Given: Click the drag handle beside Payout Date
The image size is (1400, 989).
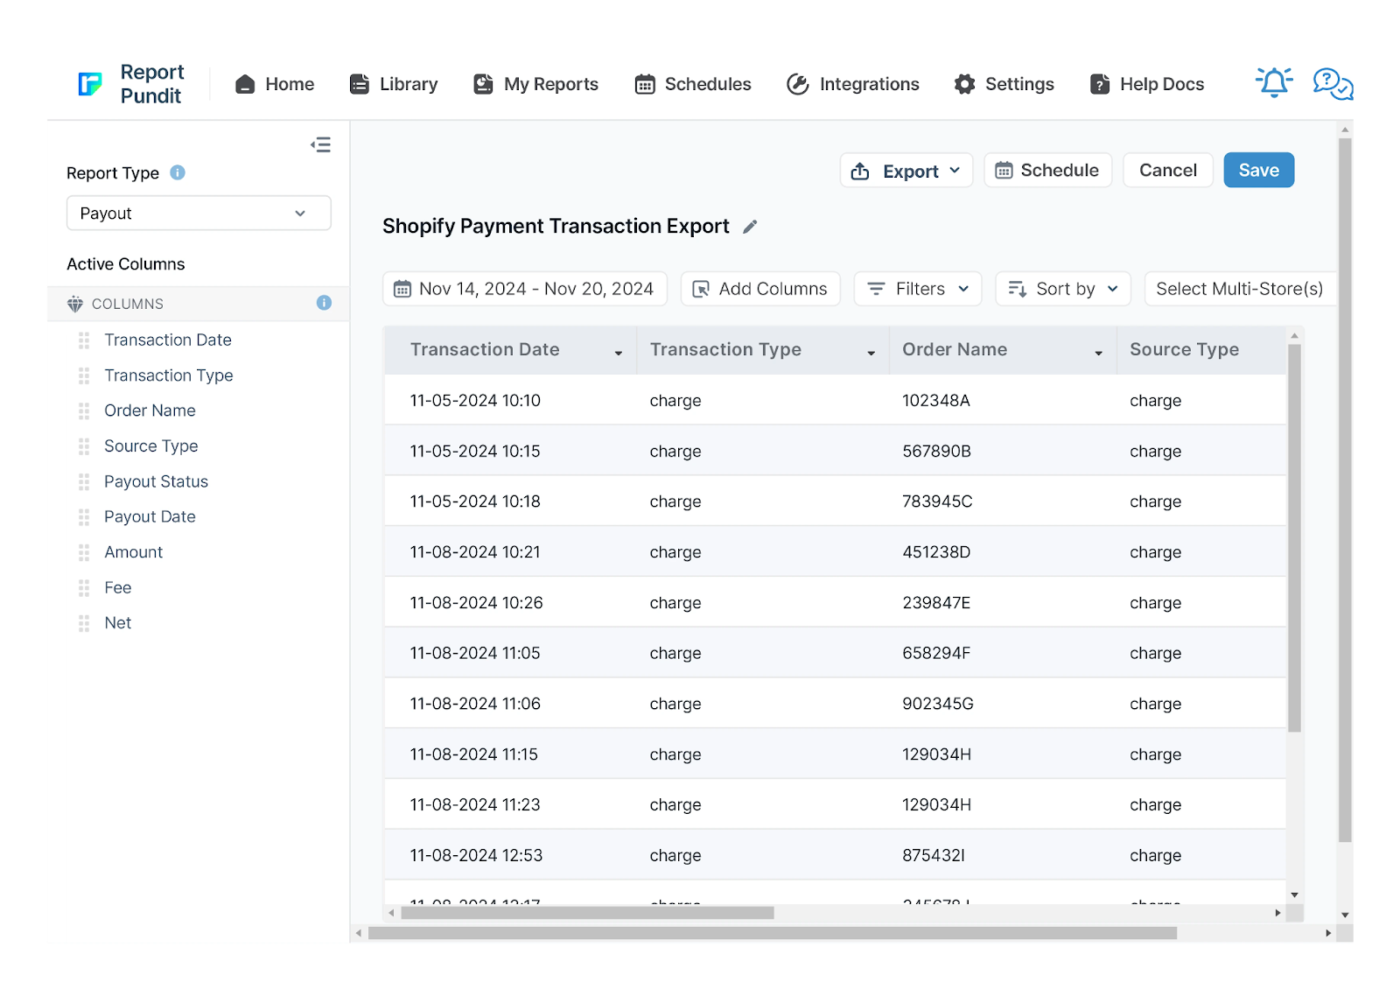Looking at the screenshot, I should point(84,517).
